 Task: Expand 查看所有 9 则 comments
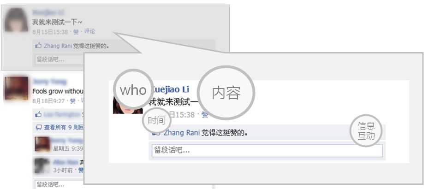pos(64,127)
